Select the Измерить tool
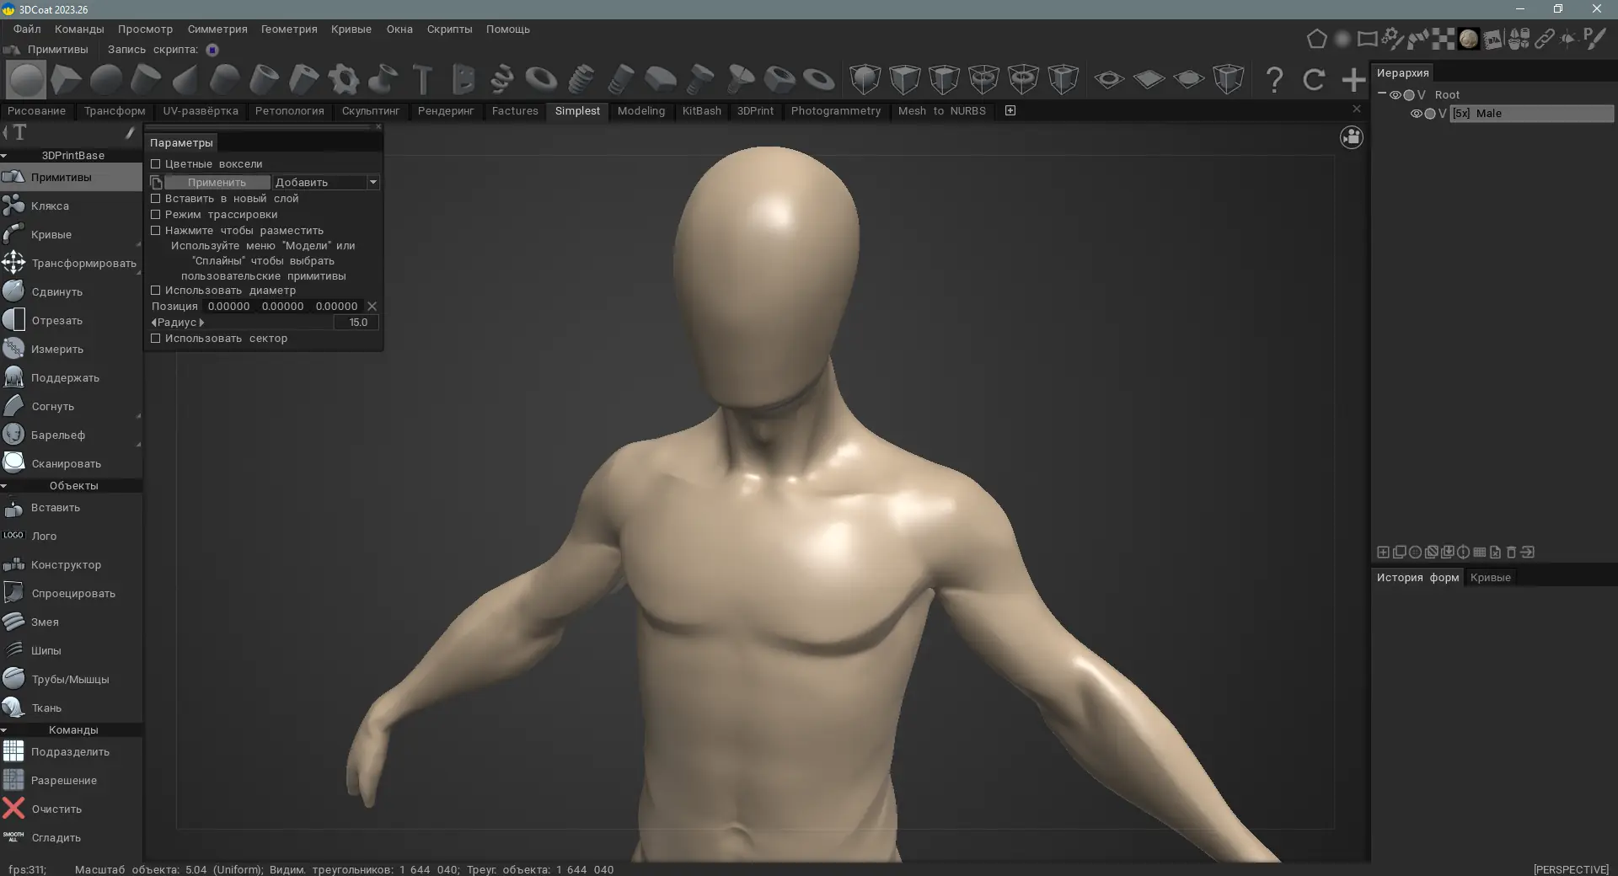Screen dimensions: 1618x876 point(56,350)
